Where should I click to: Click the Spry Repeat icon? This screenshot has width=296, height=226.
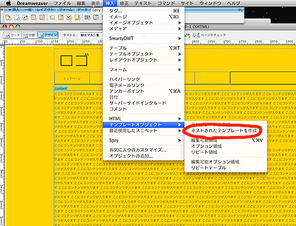coord(25,18)
